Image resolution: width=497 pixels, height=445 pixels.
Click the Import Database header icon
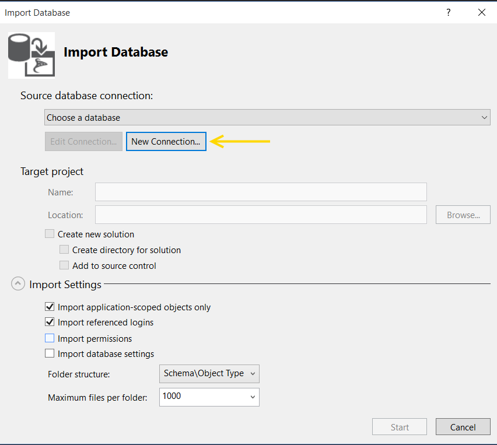(32, 55)
